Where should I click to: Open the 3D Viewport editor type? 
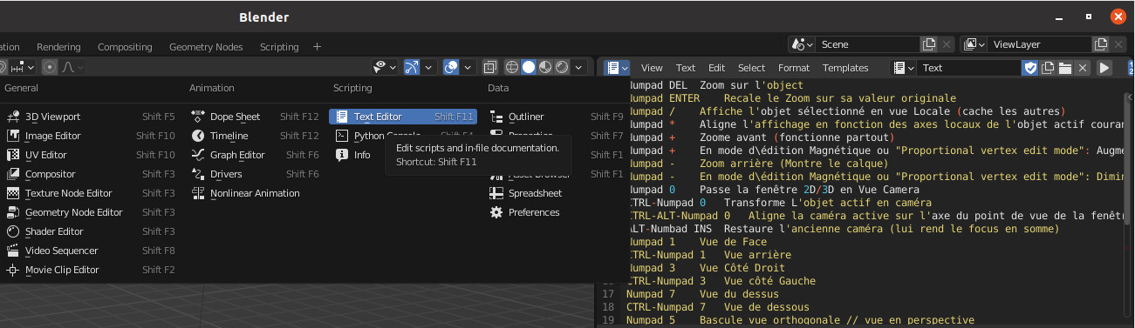pos(91,117)
